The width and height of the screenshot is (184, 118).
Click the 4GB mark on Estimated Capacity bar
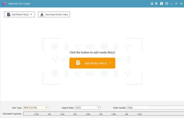point(126,114)
